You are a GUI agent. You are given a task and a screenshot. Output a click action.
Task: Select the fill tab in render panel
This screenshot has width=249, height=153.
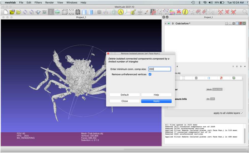click(209, 78)
